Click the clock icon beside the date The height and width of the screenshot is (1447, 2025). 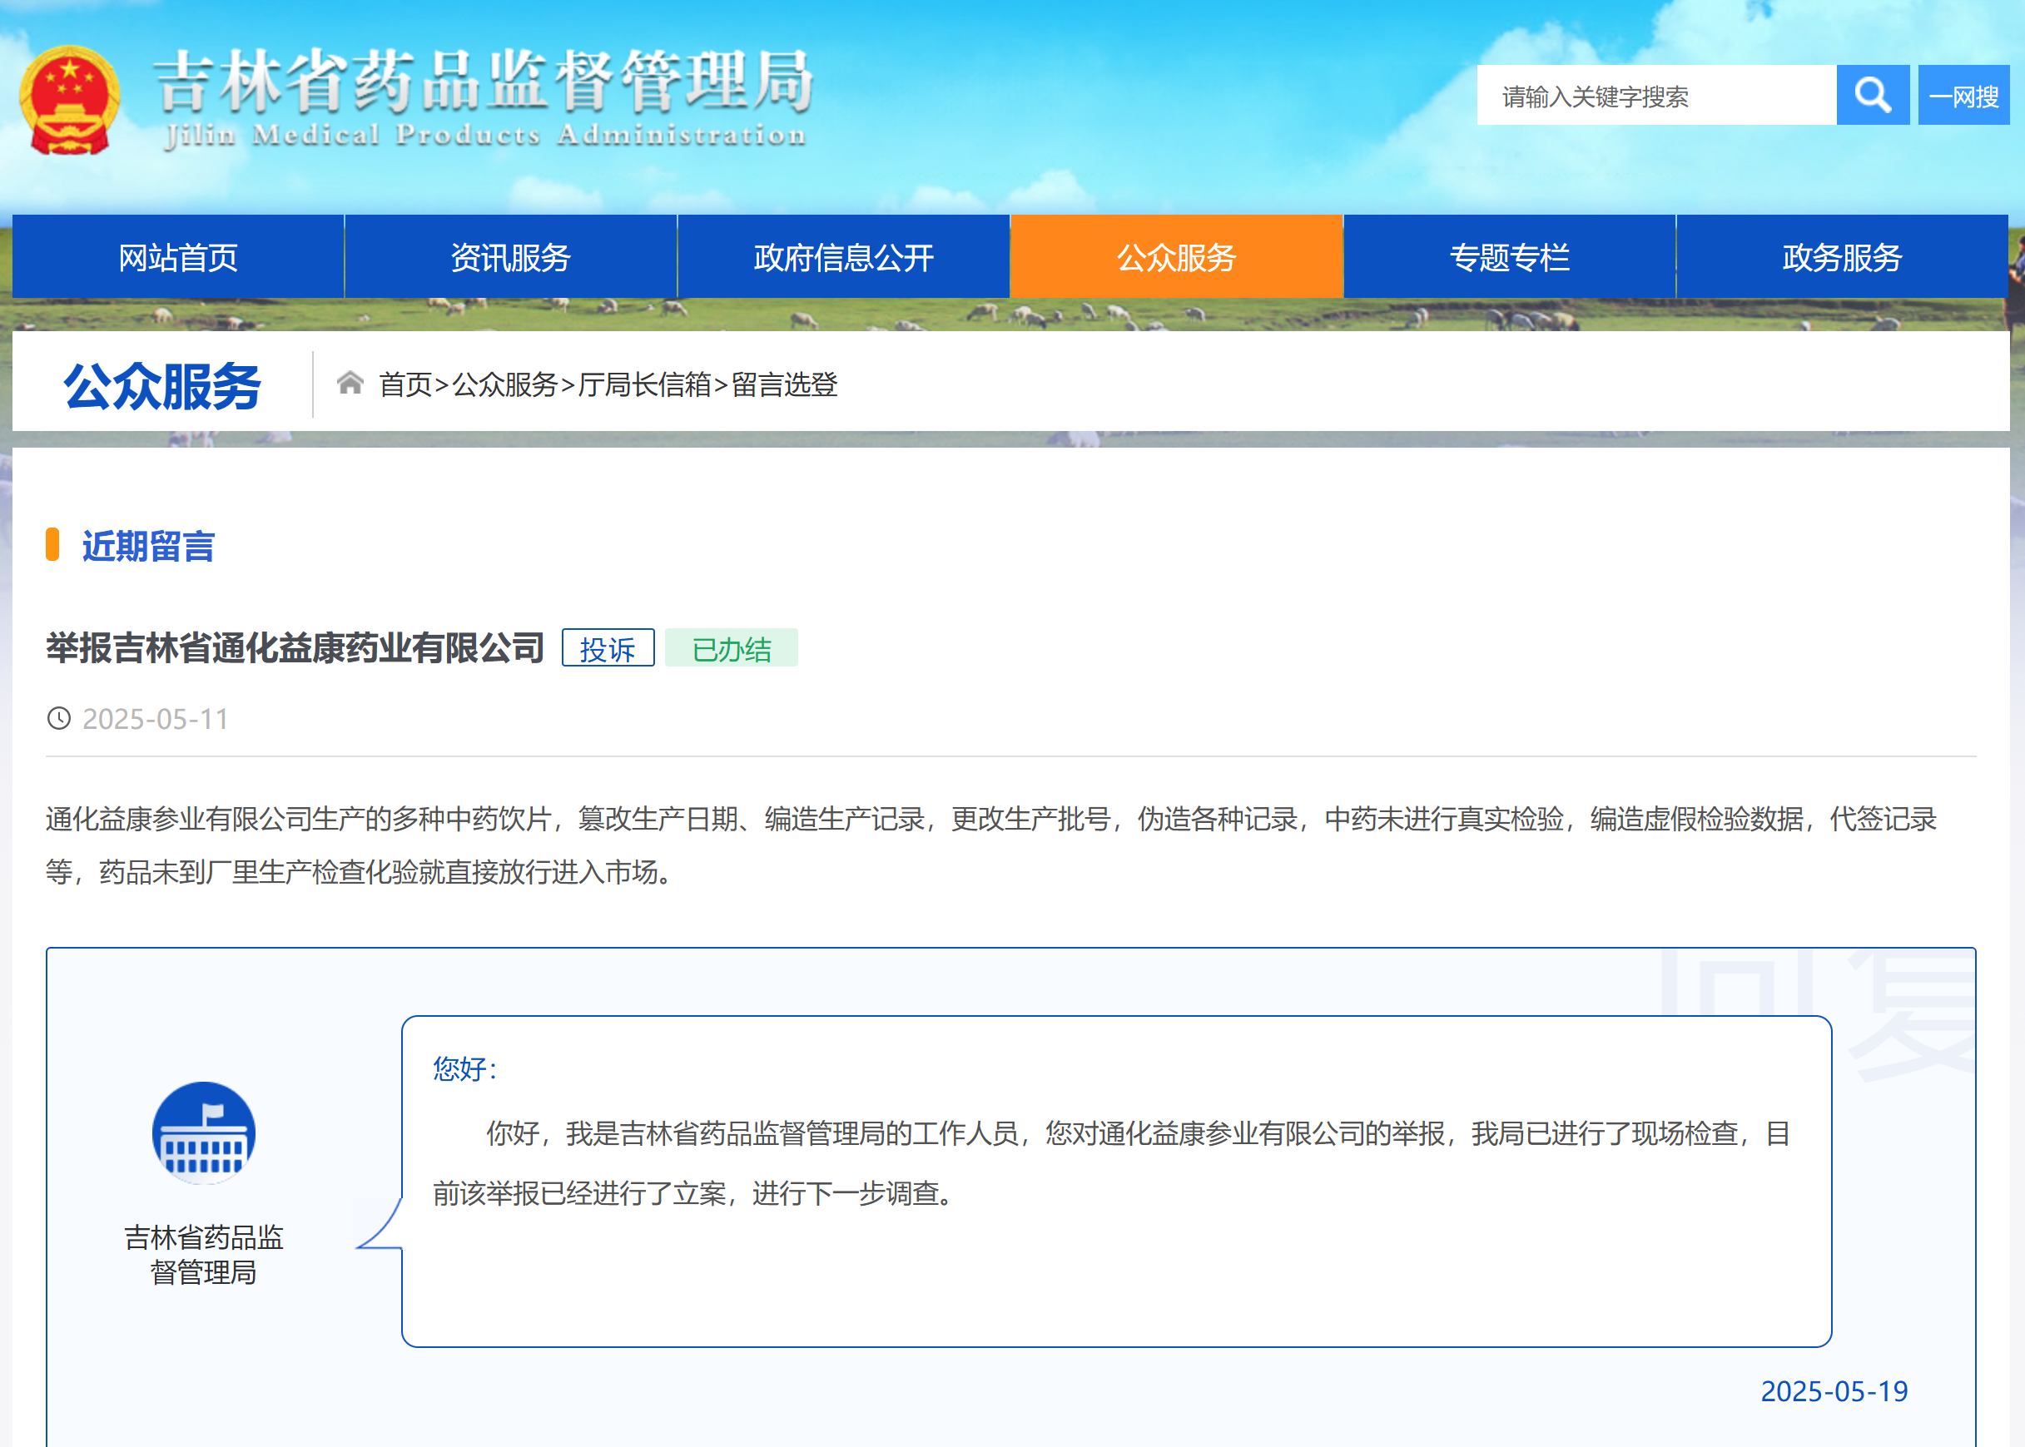[x=59, y=718]
